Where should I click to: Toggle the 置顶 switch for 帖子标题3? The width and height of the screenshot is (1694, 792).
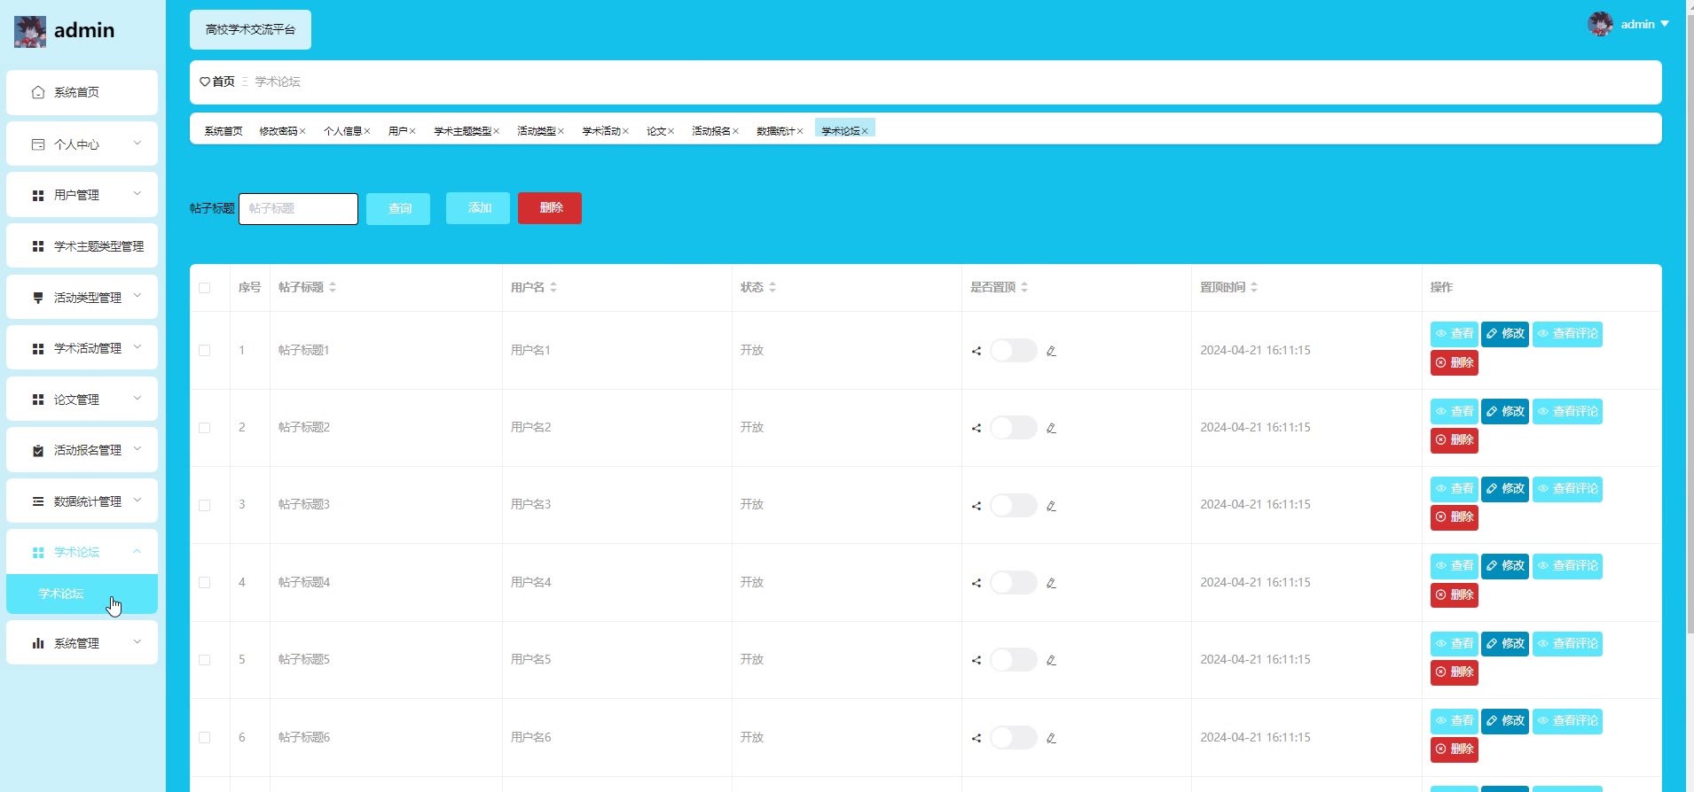pyautogui.click(x=1013, y=506)
